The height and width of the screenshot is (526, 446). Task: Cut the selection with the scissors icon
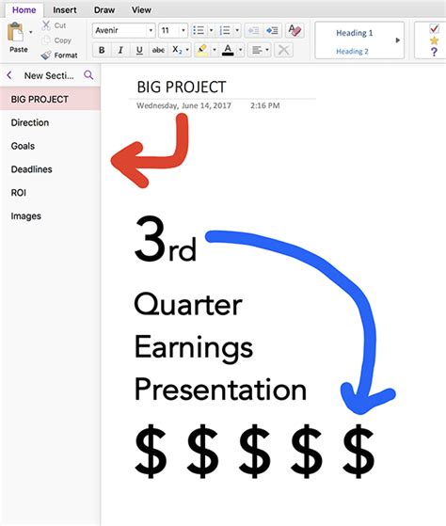pyautogui.click(x=46, y=25)
